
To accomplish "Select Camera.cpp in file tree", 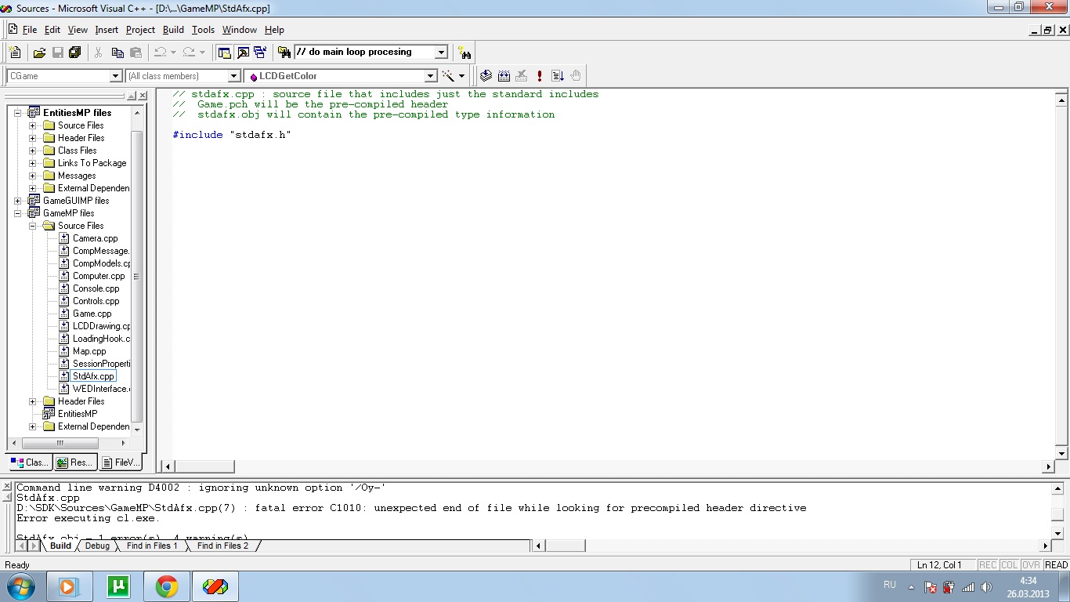I will (x=95, y=238).
